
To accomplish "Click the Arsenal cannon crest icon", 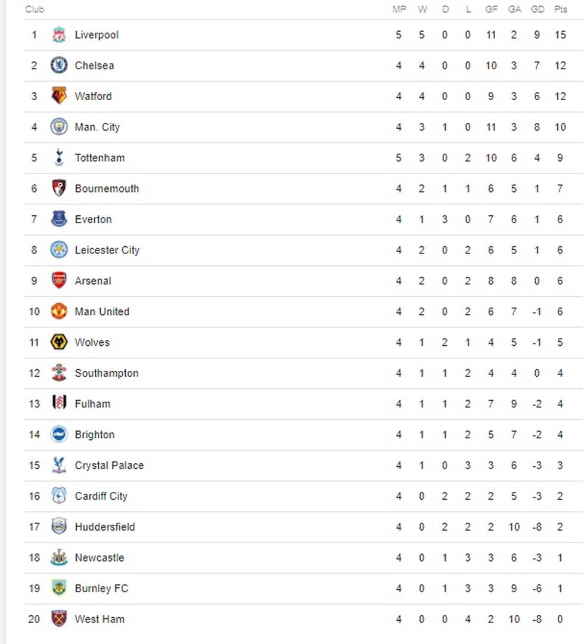I will [x=58, y=280].
